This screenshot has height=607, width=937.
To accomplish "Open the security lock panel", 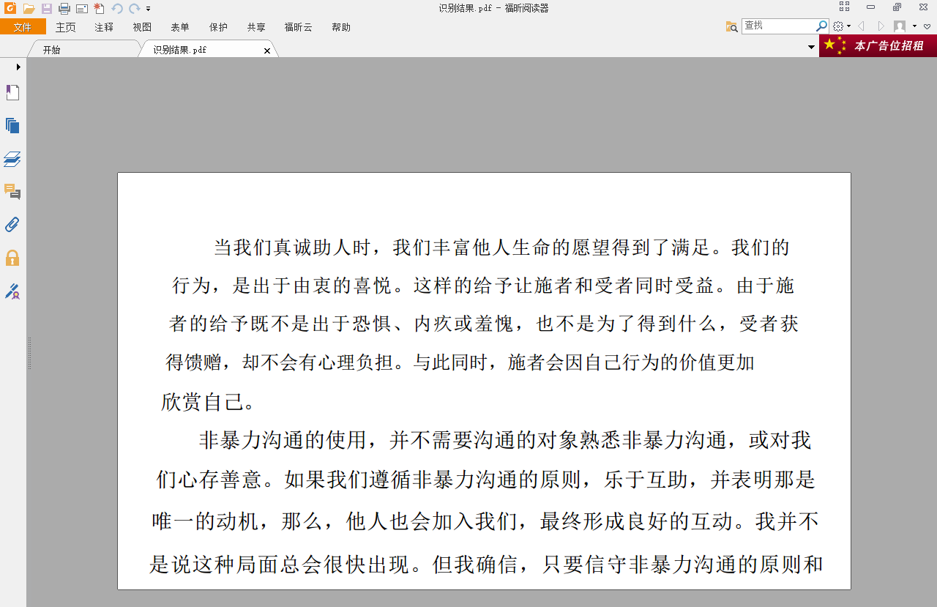I will point(12,258).
